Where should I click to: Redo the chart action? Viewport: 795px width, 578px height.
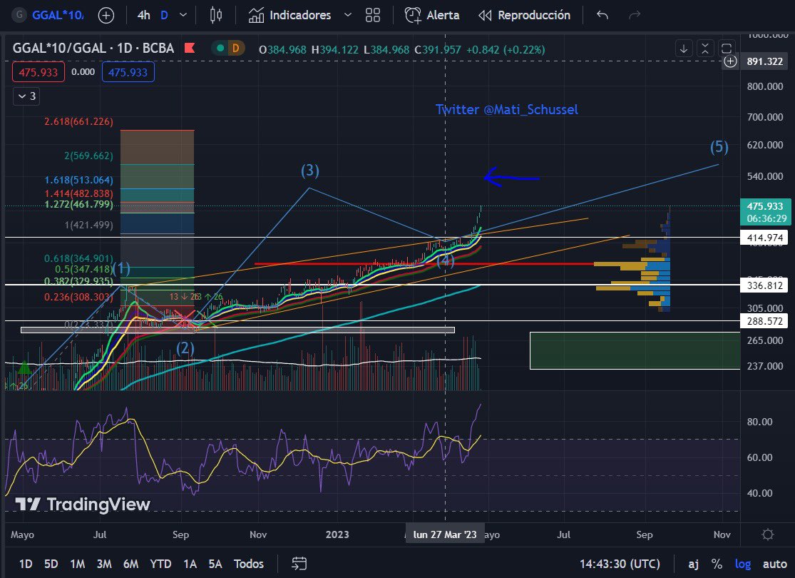635,15
